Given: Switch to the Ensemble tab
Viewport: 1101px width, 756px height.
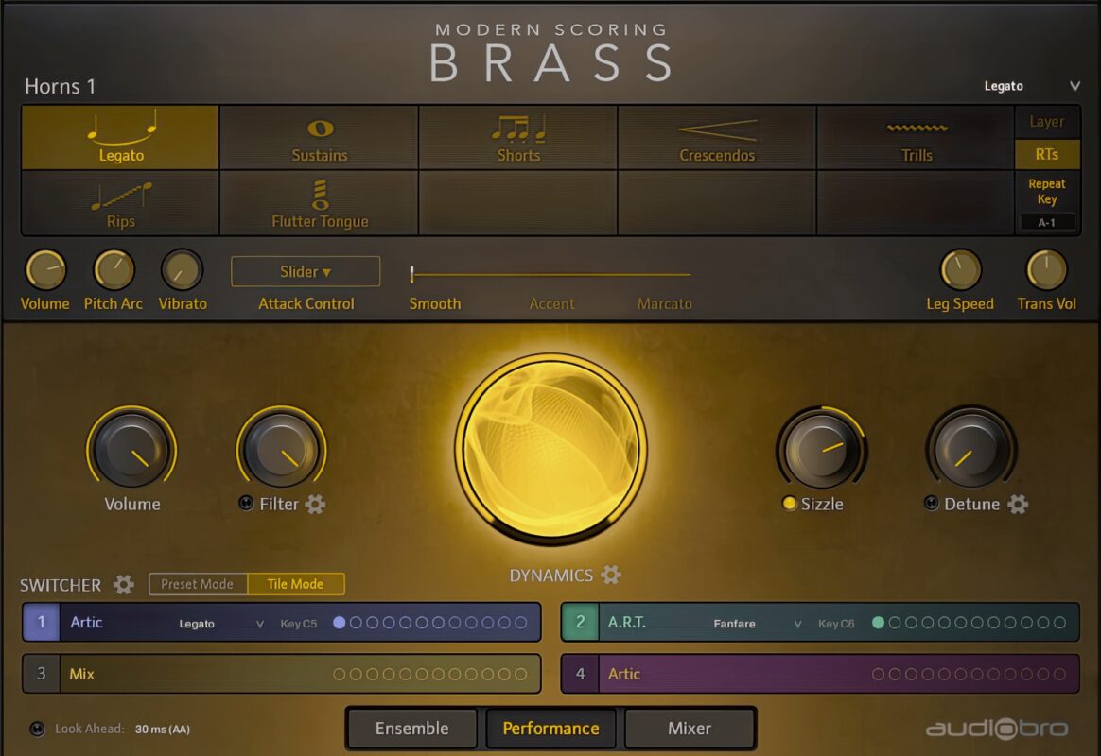Looking at the screenshot, I should tap(411, 729).
